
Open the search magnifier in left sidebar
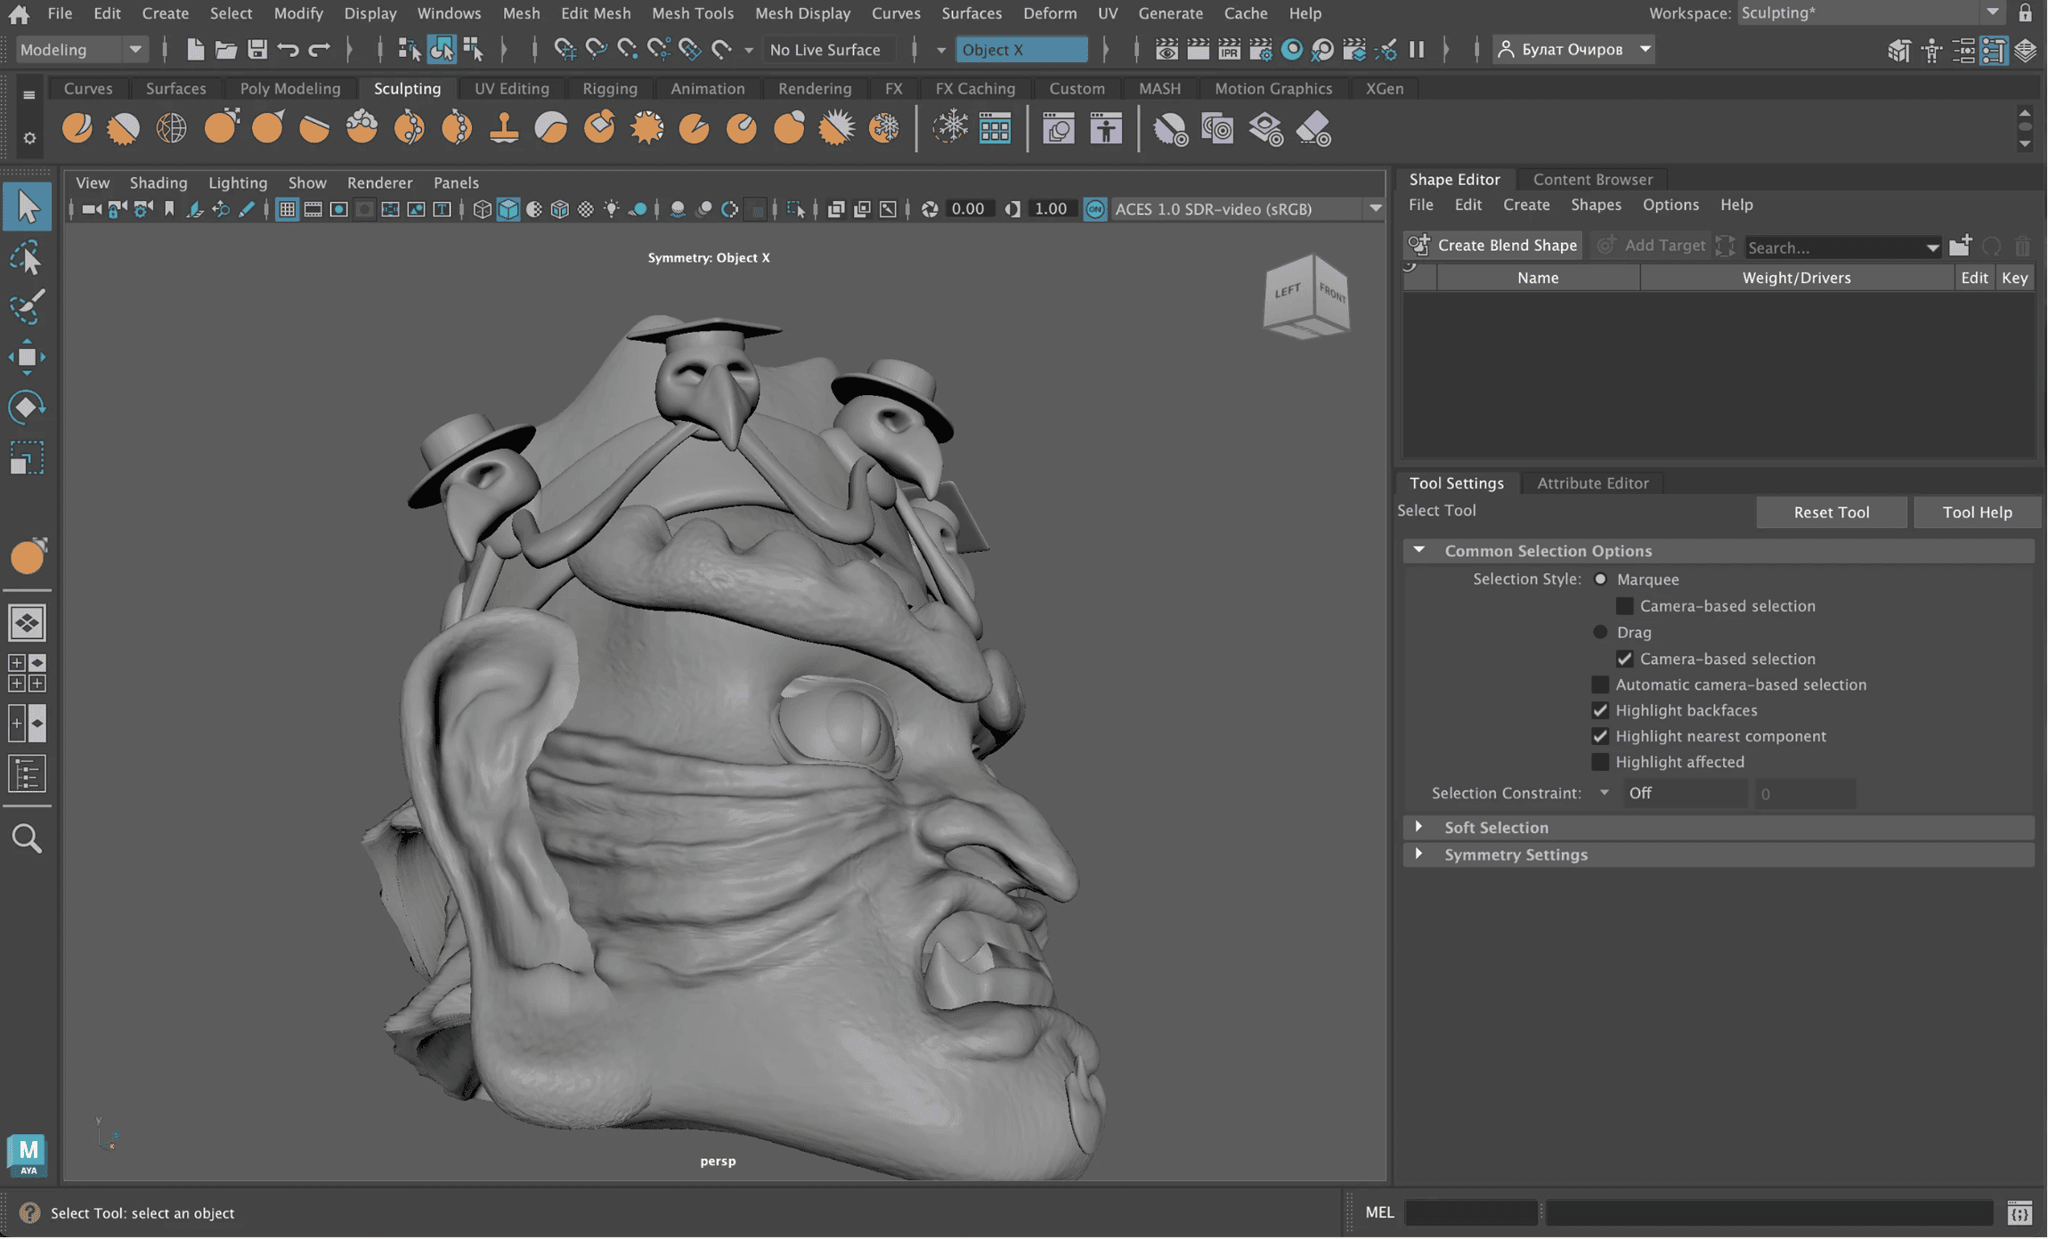[27, 838]
